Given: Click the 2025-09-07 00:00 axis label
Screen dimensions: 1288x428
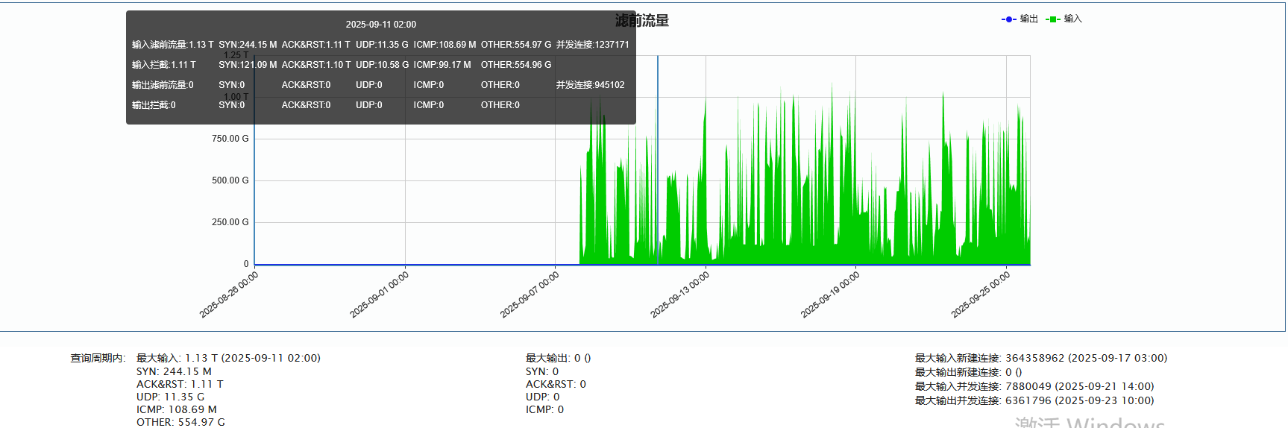Looking at the screenshot, I should click(530, 295).
